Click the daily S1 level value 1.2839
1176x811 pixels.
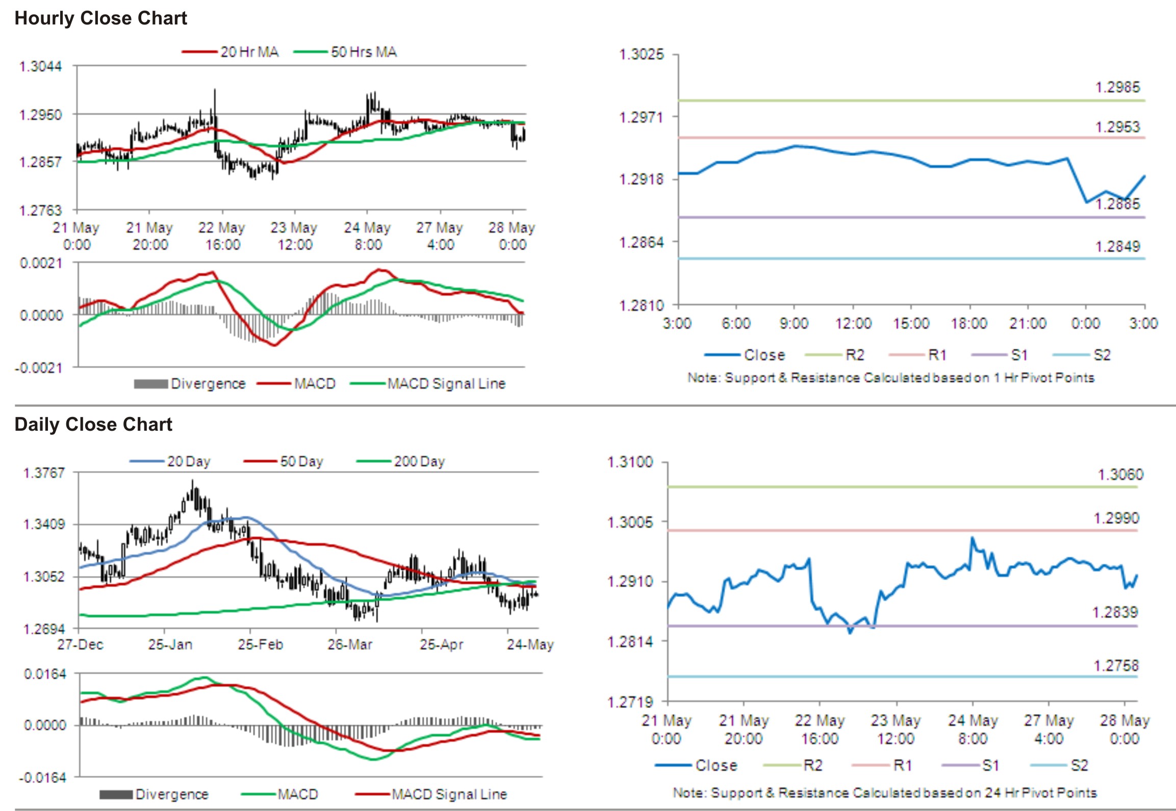(1115, 612)
